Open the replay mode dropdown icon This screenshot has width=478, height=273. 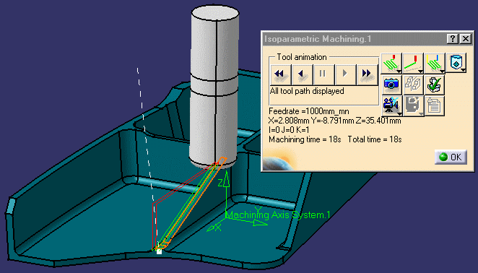391,63
